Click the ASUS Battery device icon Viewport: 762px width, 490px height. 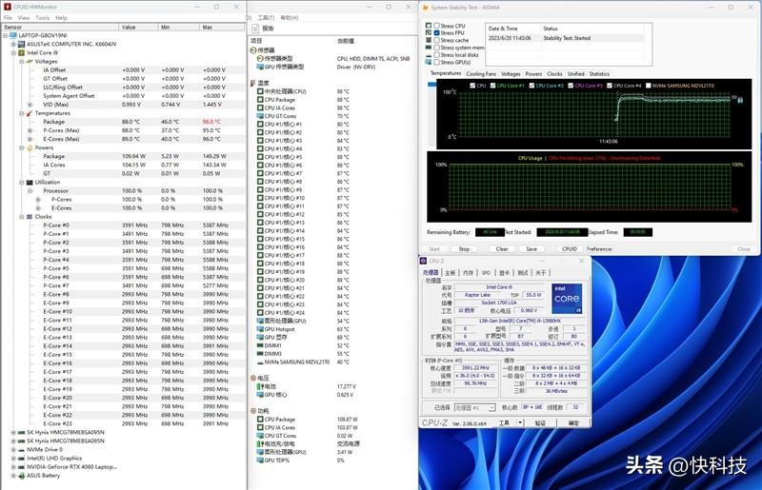pos(22,475)
